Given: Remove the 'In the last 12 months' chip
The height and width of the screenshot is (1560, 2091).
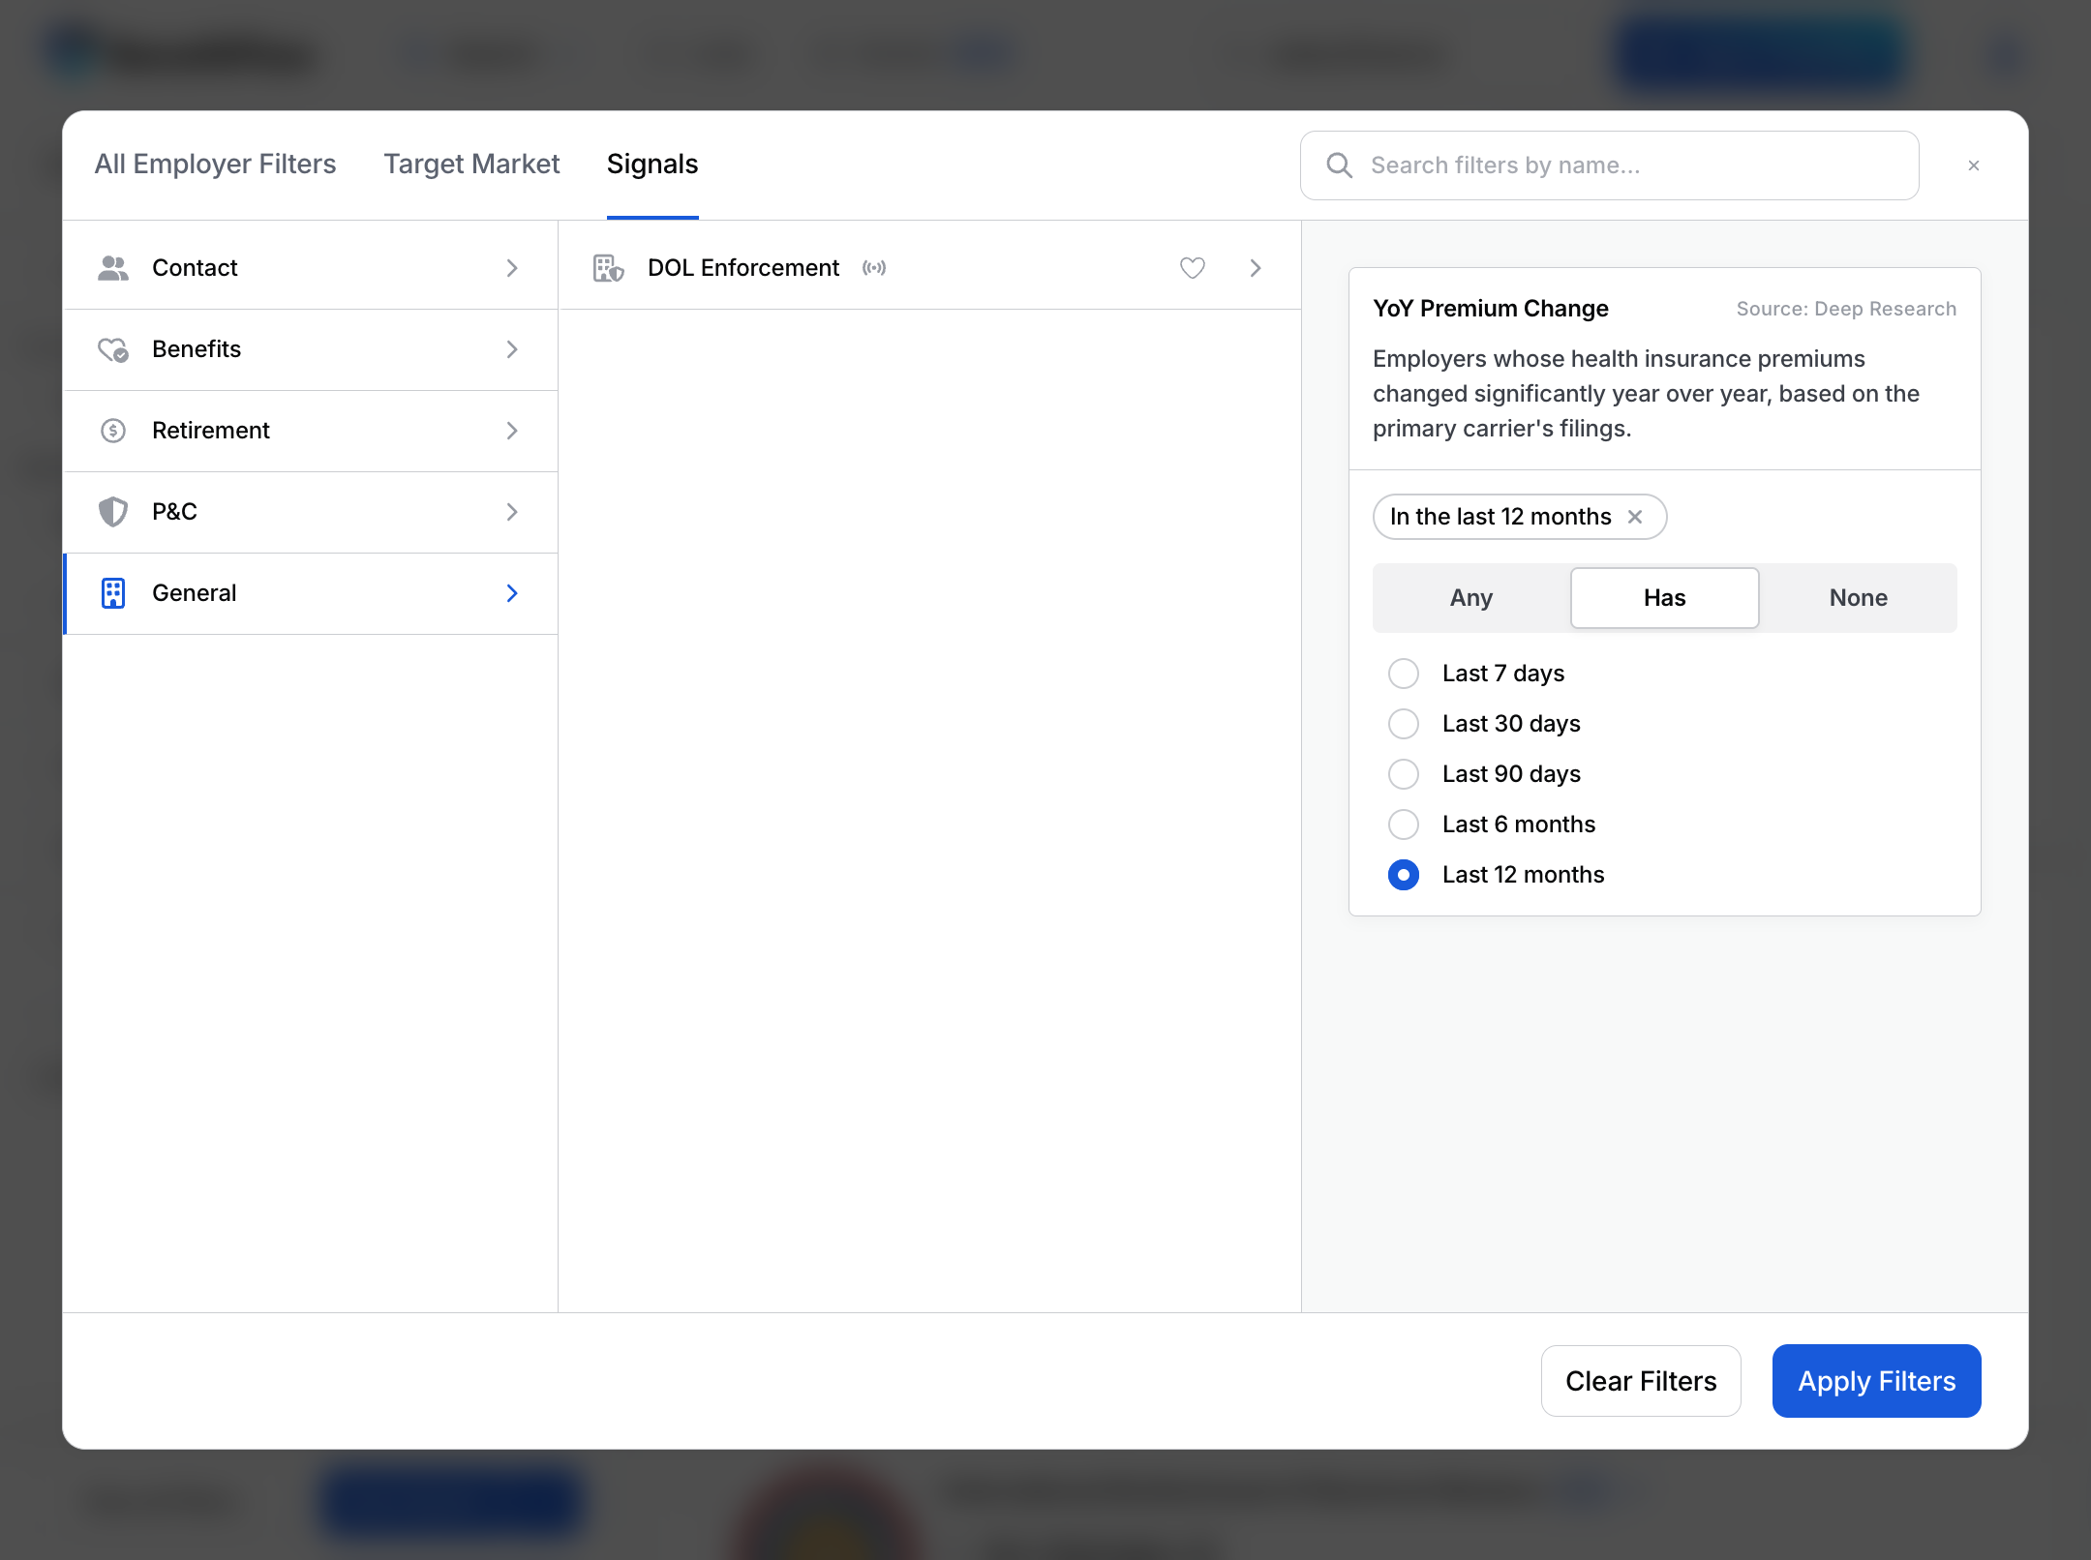Looking at the screenshot, I should point(1635,517).
